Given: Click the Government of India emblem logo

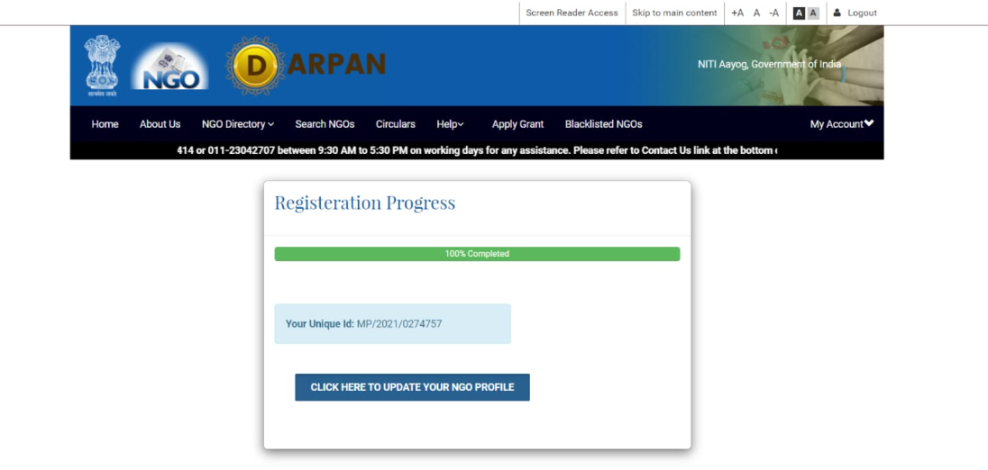Looking at the screenshot, I should (102, 65).
